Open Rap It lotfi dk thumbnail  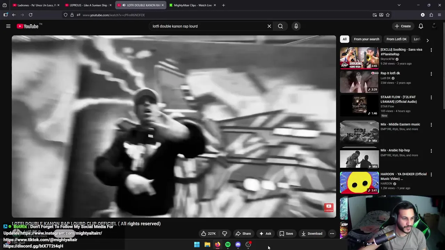click(x=359, y=82)
